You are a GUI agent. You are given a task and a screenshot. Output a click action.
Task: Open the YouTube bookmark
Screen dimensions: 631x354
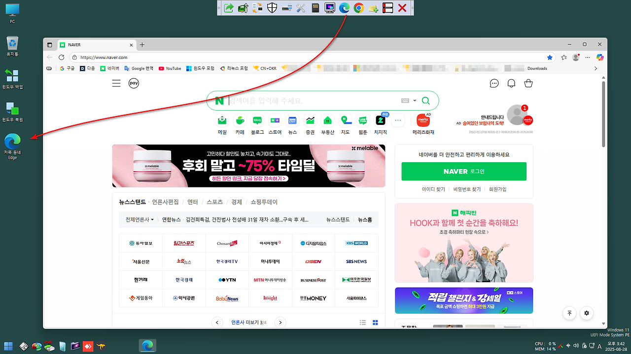(x=170, y=68)
